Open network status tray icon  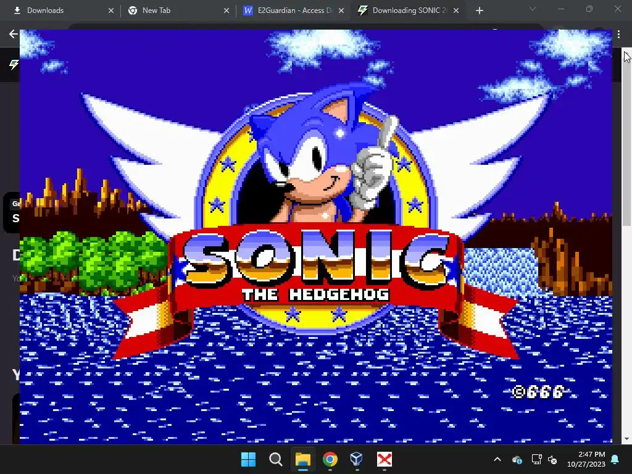click(x=536, y=459)
